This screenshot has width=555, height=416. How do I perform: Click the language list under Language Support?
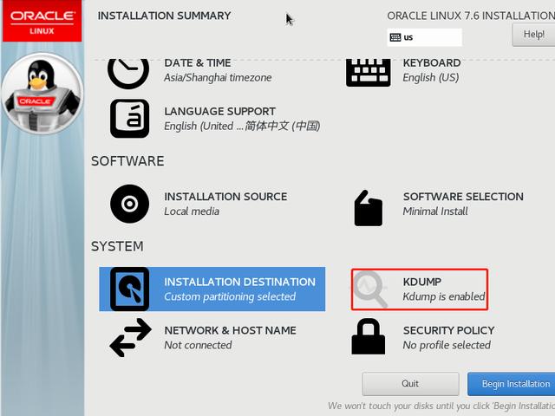(x=242, y=127)
